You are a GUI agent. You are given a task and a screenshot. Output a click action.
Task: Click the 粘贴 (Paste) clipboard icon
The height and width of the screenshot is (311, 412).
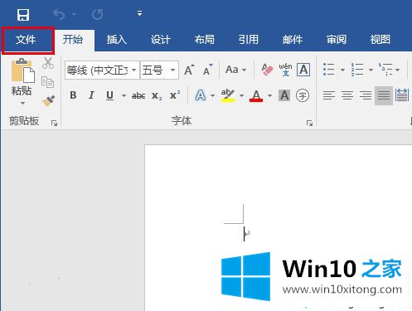22,70
